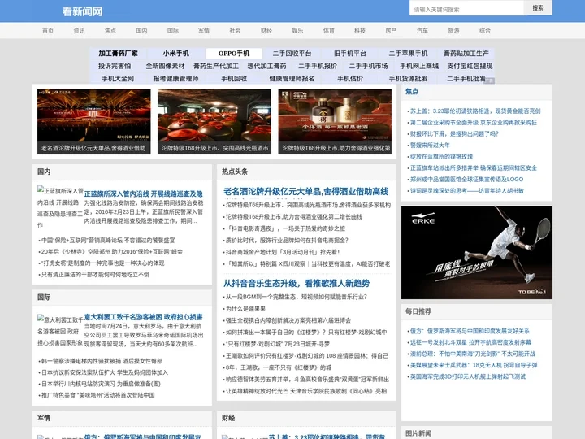Open the 综合 navigation item
Image resolution: width=585 pixels, height=439 pixels.
pos(485,31)
